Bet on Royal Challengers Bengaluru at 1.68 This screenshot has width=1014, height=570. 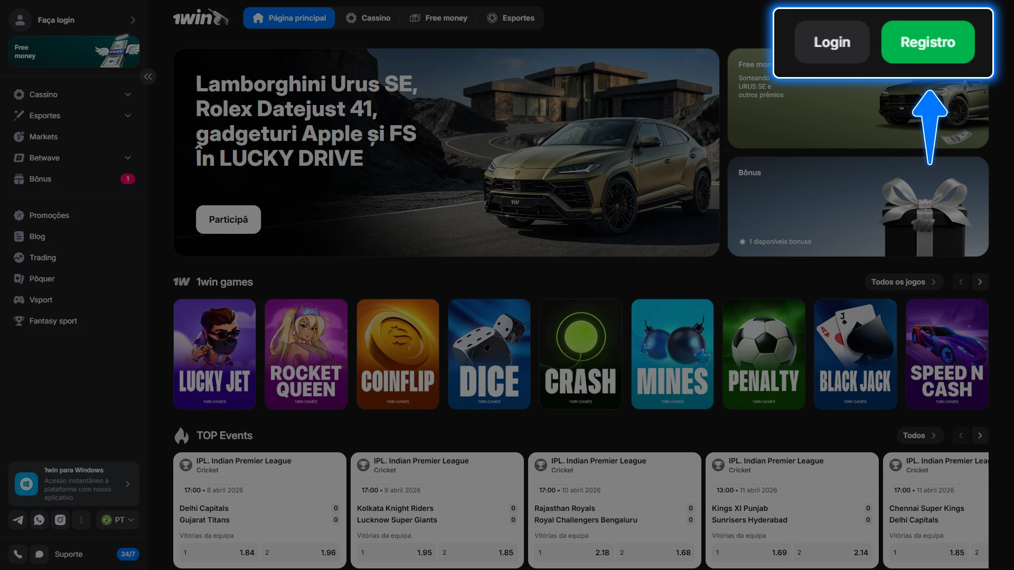pos(655,553)
